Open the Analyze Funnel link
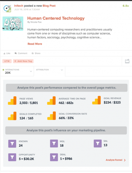Image resolution: width=132 pixels, height=173 pixels. point(116,160)
